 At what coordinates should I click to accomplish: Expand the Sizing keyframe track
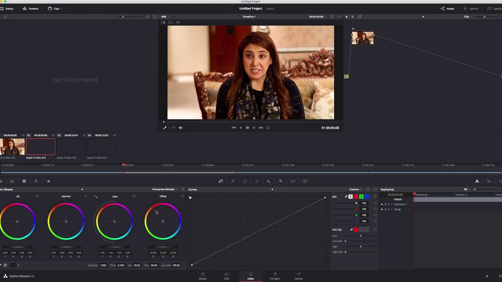(x=392, y=210)
